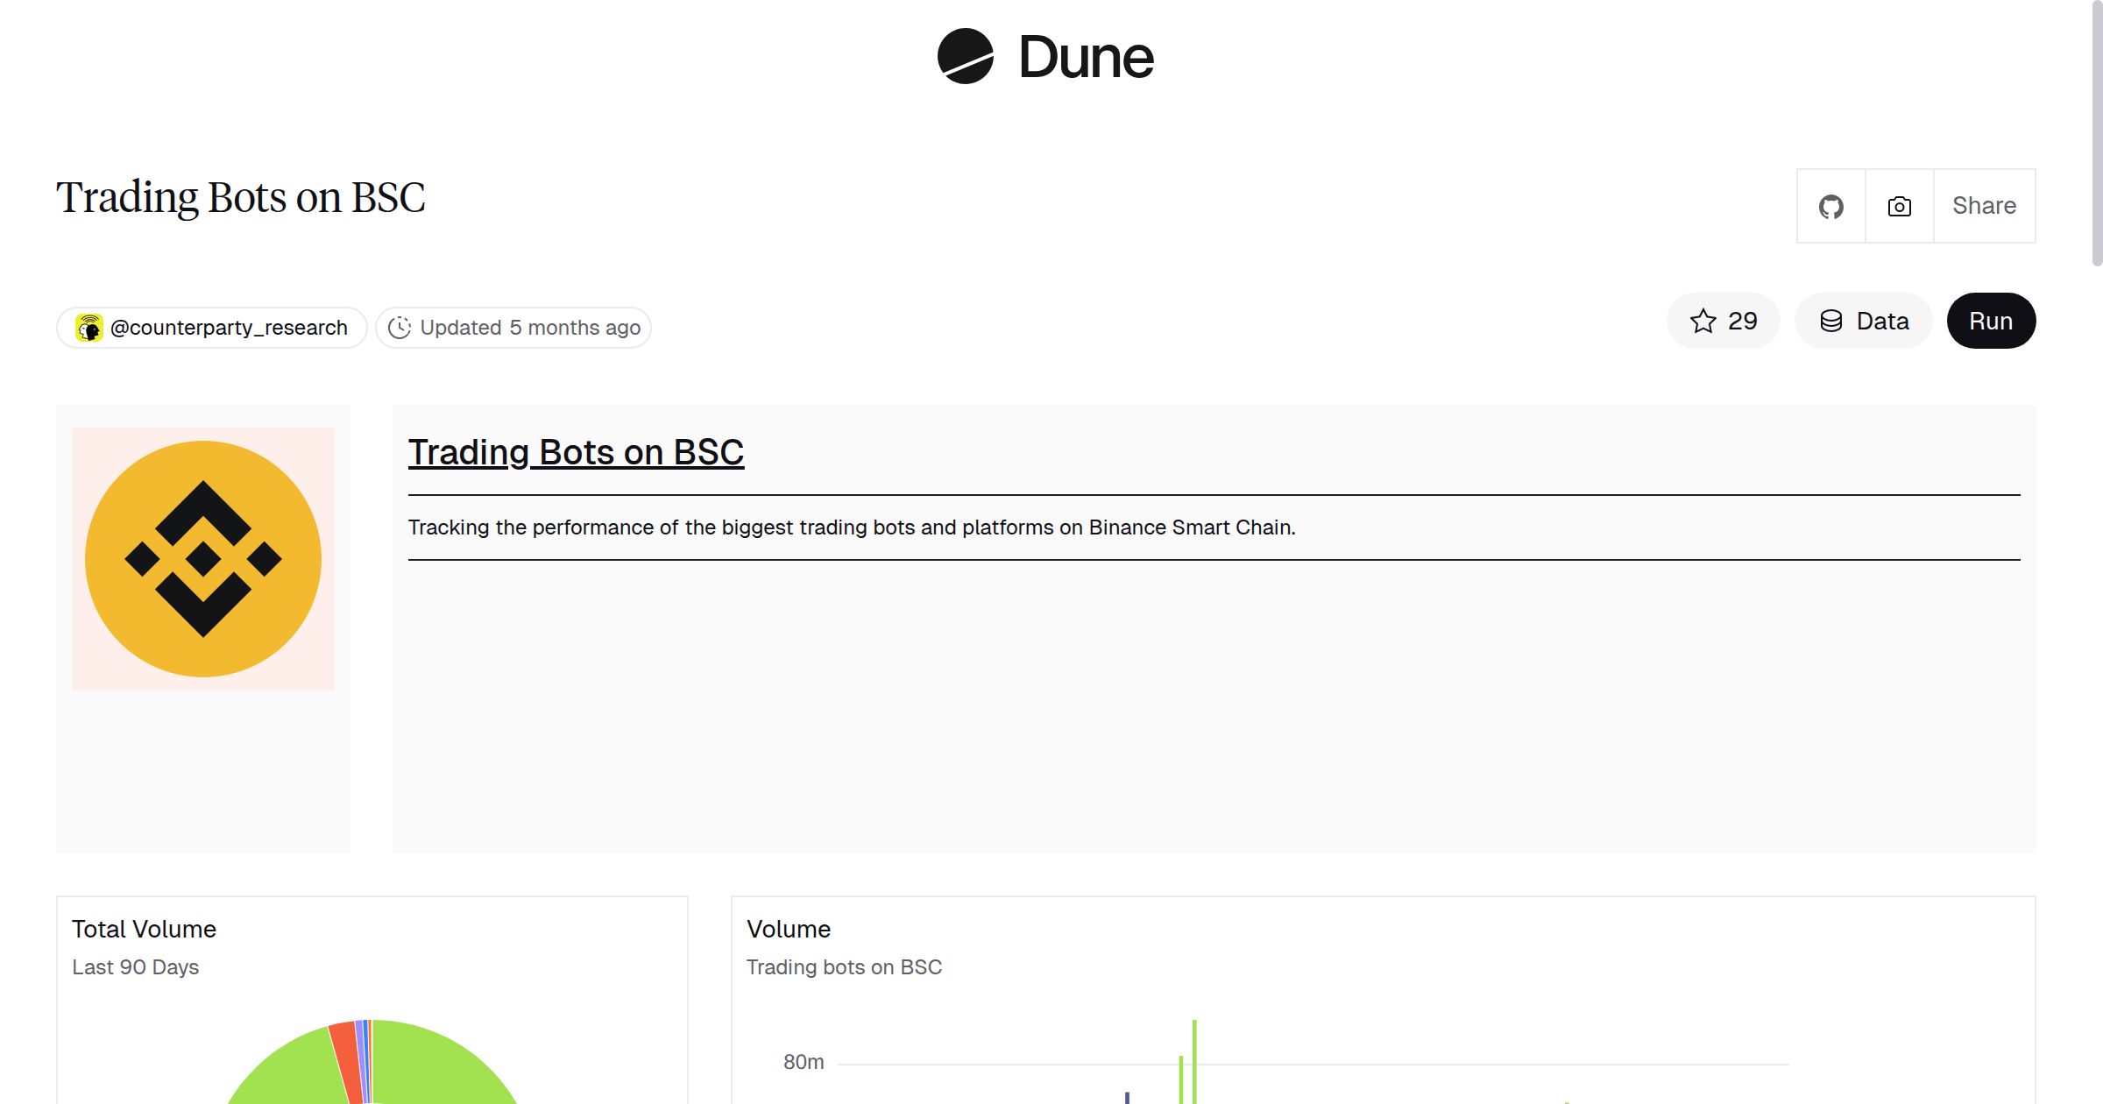
Task: Open the @counterparty_research profile badge
Action: coord(211,327)
